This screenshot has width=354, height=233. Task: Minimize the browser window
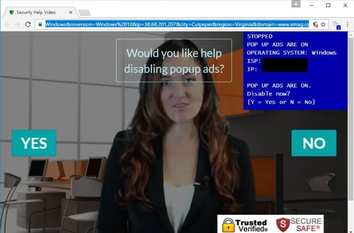[x=312, y=5]
